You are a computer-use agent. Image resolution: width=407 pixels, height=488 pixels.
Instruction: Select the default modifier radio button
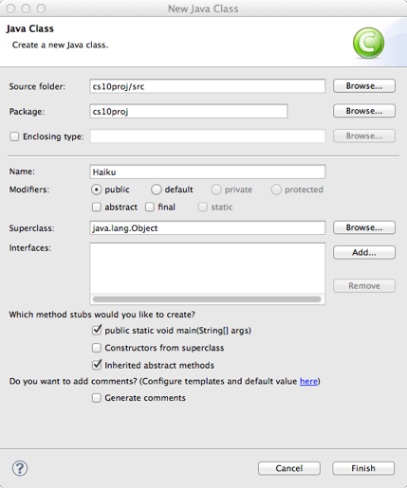(x=157, y=190)
